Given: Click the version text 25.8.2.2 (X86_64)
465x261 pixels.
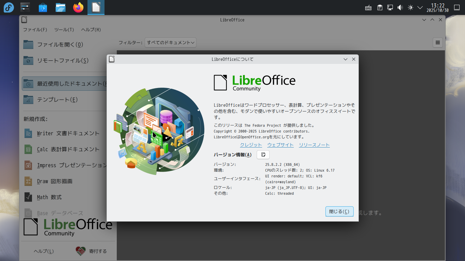Looking at the screenshot, I should [x=283, y=164].
